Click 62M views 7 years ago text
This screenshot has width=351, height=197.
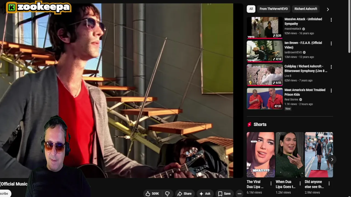pos(298,80)
